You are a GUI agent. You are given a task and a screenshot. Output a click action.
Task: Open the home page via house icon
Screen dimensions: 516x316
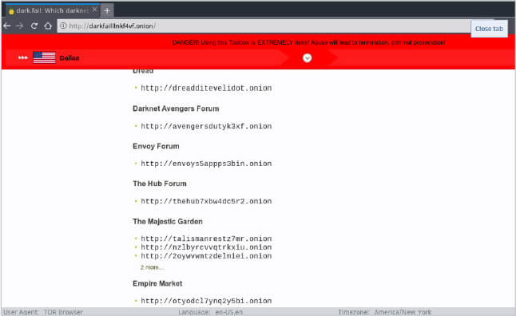(48, 26)
